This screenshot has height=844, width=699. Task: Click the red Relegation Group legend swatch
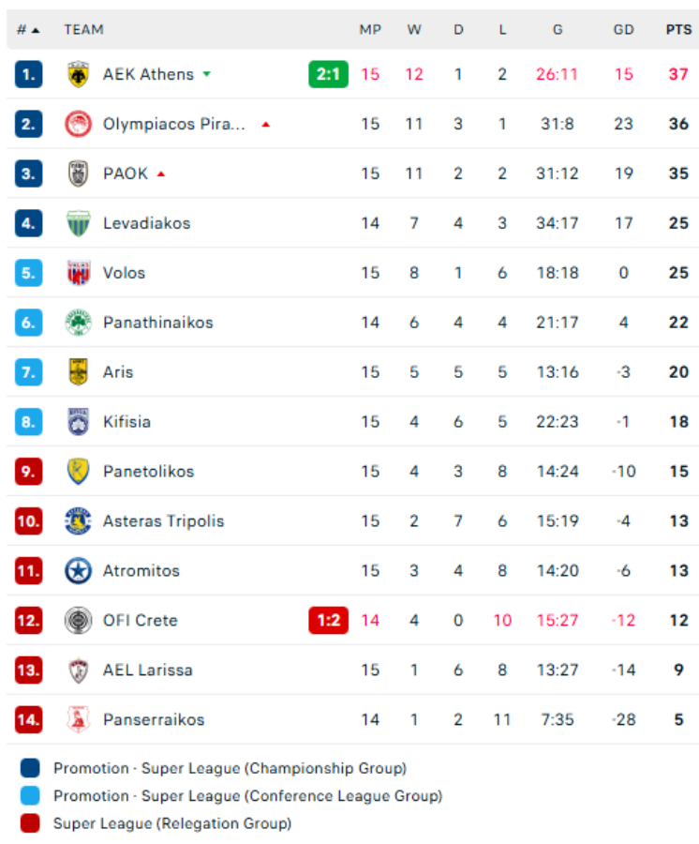pos(30,823)
